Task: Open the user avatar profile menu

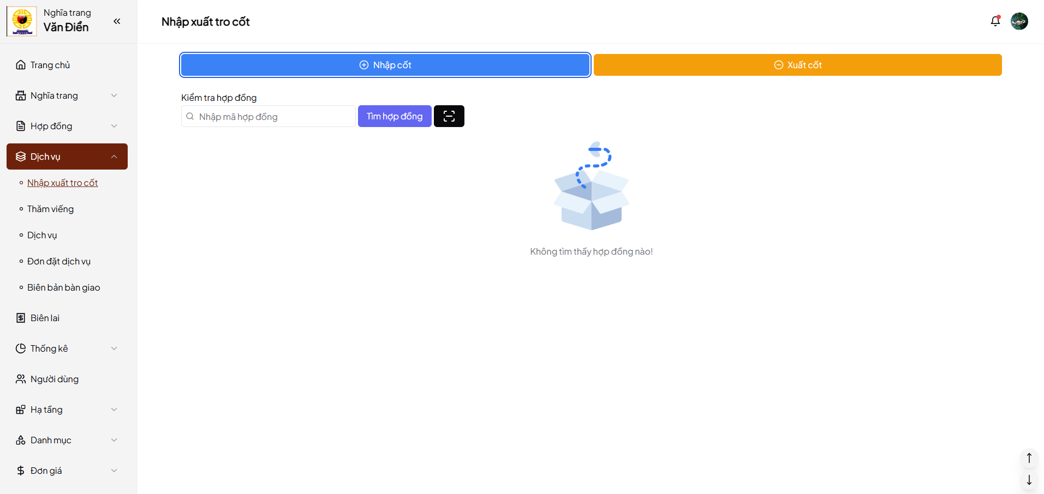Action: [1019, 21]
